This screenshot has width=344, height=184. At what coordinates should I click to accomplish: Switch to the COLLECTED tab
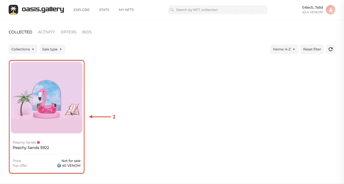[x=20, y=32]
